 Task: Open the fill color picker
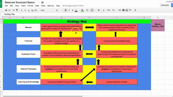82,10
